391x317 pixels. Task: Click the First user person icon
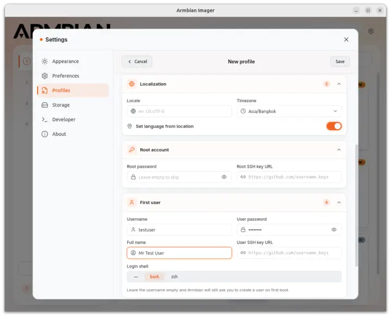(131, 202)
